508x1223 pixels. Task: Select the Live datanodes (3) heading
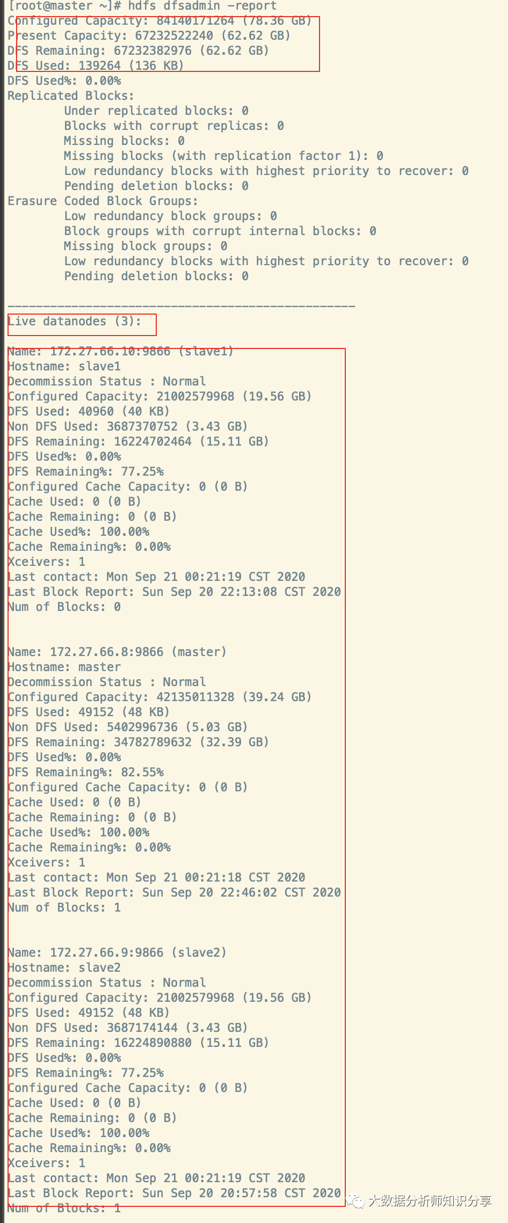click(75, 321)
